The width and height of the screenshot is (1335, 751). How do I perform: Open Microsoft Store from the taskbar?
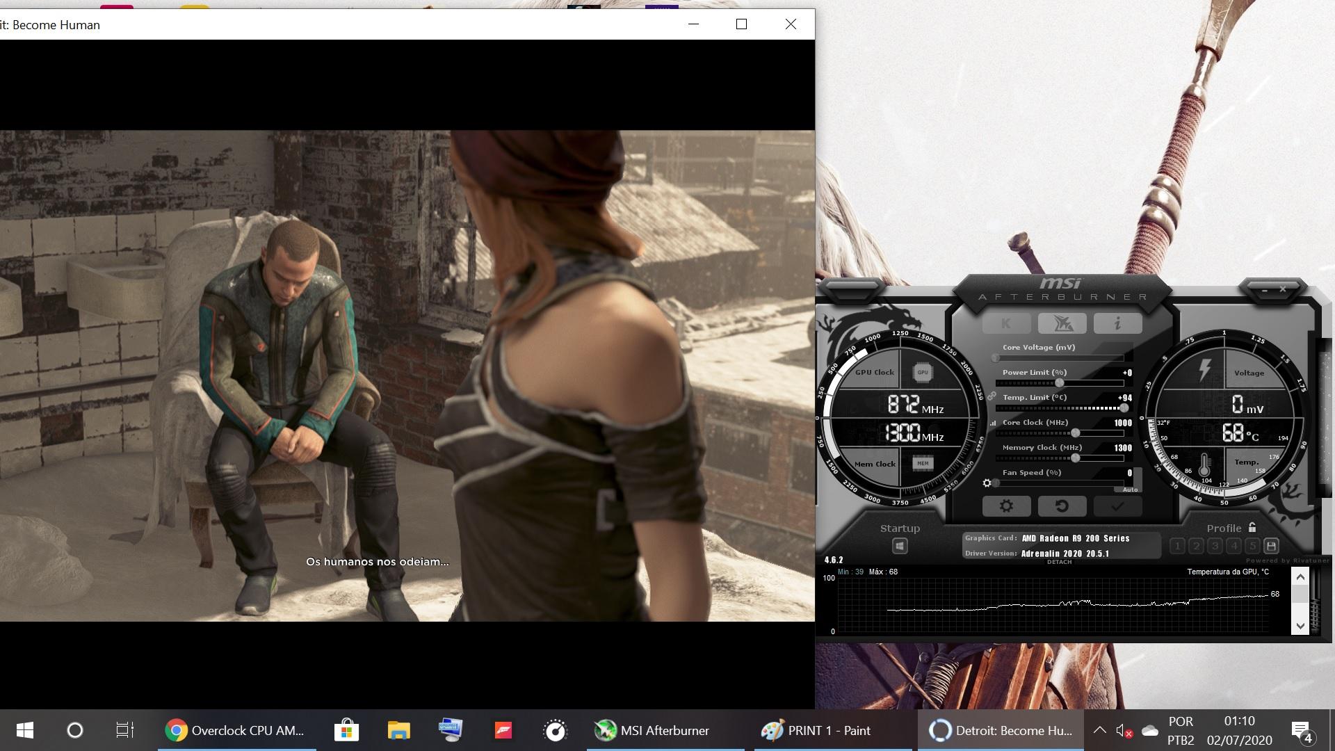coord(346,730)
